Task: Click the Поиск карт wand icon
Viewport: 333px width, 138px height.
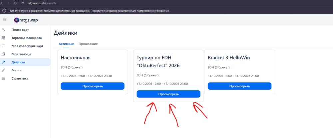Action: point(3,30)
